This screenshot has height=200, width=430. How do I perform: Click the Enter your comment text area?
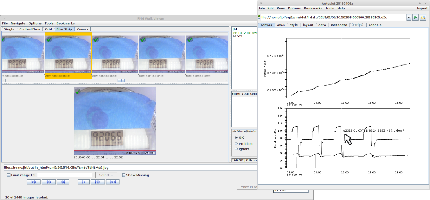pyautogui.click(x=244, y=111)
